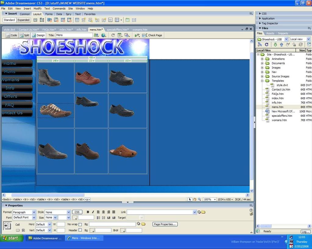Image resolution: width=312 pixels, height=249 pixels.
Task: Switch to the specialoffers.htm document tab
Action: pos(118,29)
